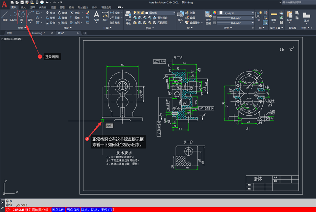The image size is (316, 212).
Task: Select the Polyline (多段线) tool
Action: point(13,16)
